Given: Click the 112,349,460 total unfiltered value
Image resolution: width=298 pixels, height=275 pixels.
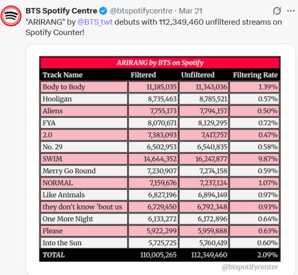Looking at the screenshot, I should tap(204, 255).
